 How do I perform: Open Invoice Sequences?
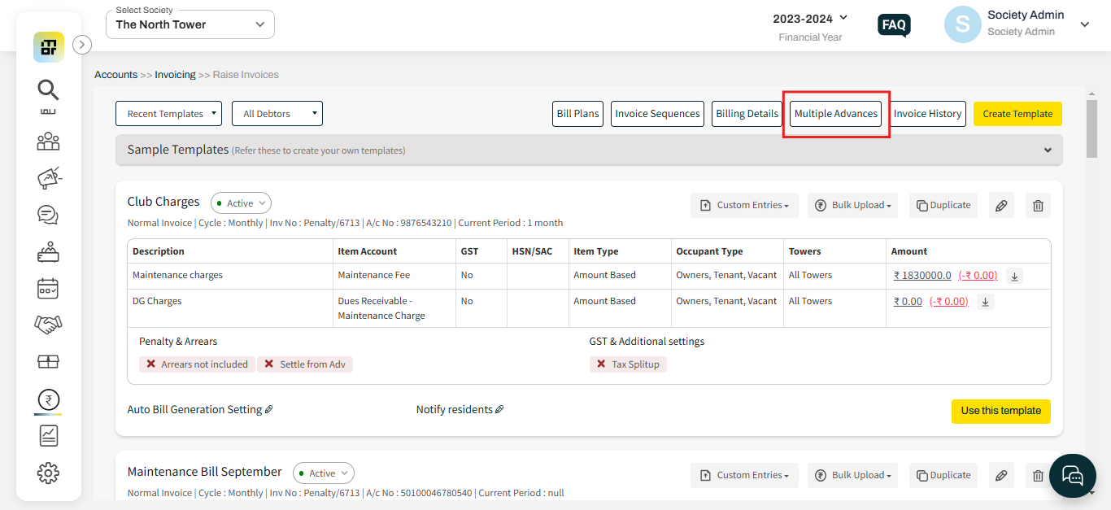click(x=657, y=114)
